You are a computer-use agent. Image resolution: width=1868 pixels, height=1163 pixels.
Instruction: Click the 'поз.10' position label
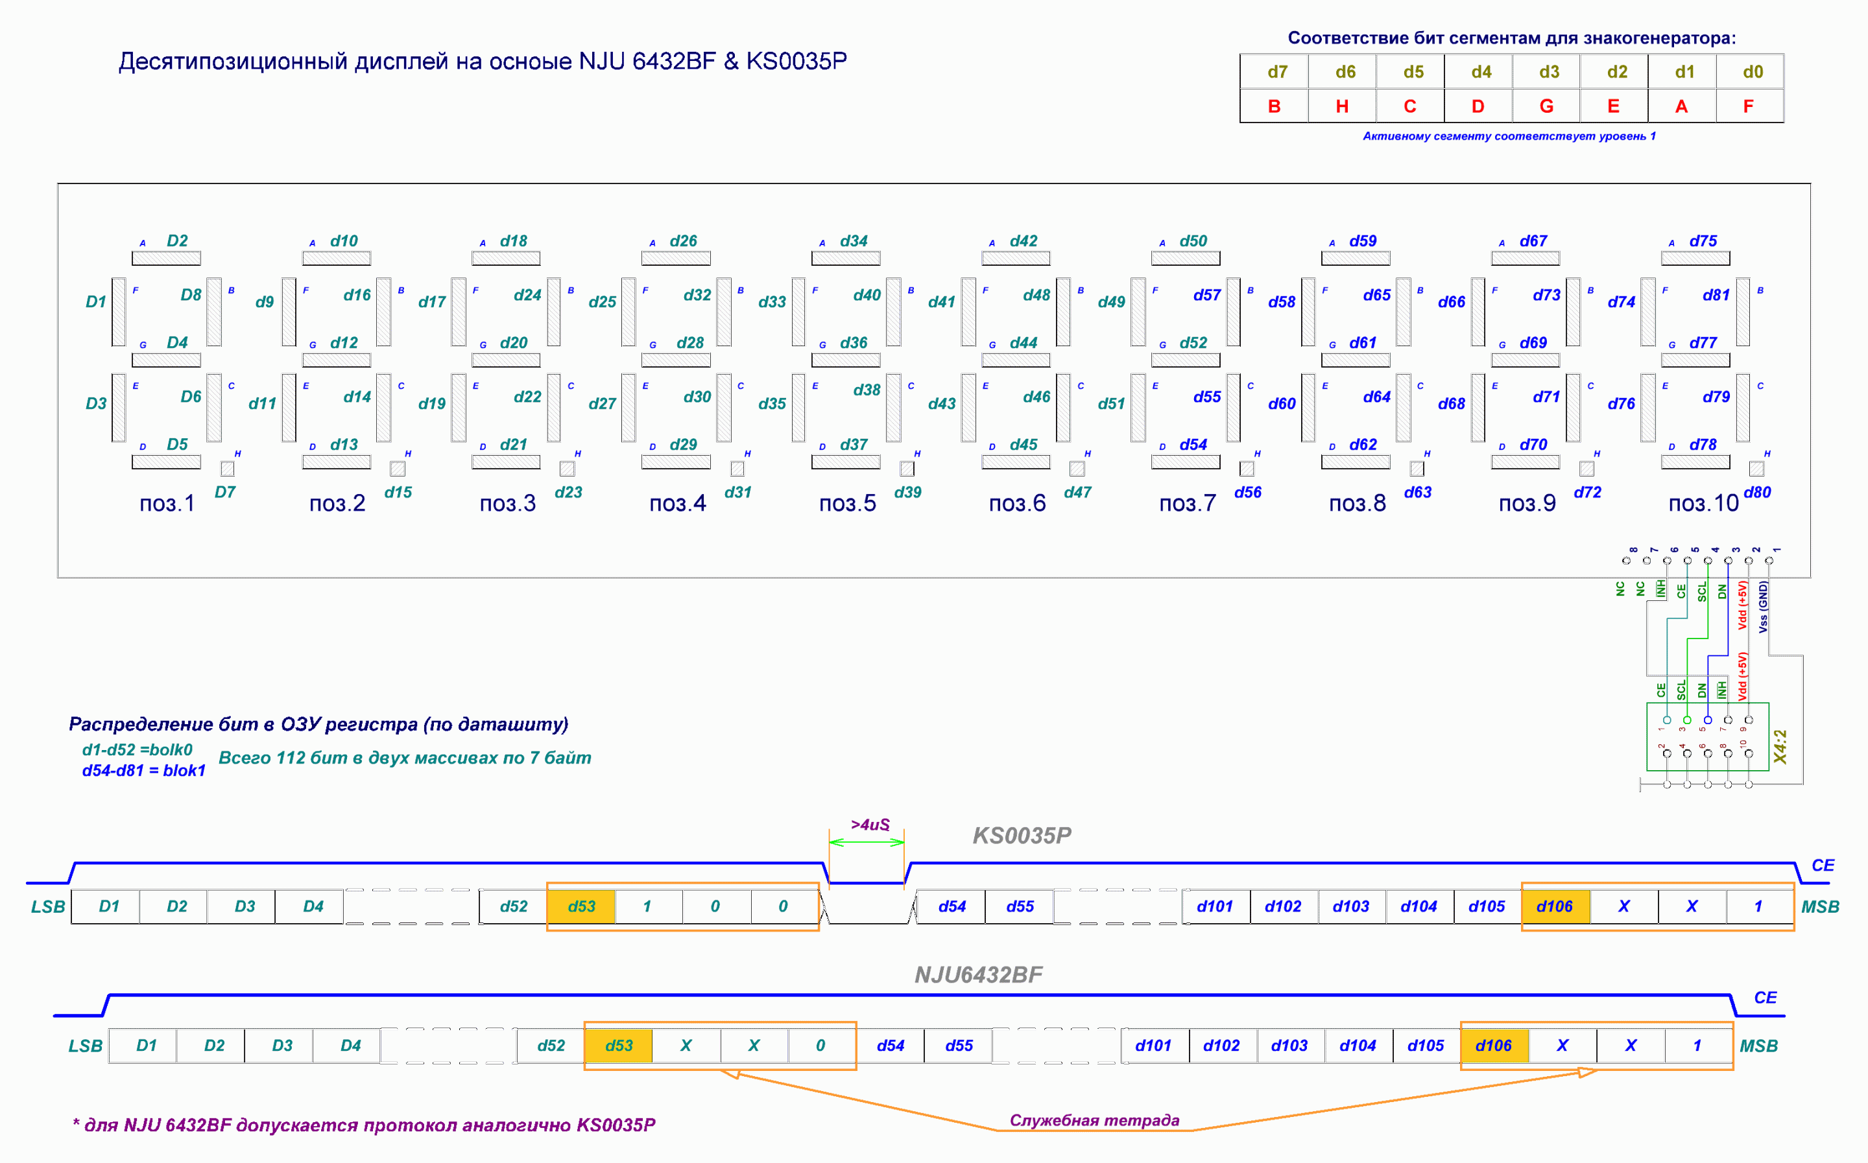(x=1703, y=504)
